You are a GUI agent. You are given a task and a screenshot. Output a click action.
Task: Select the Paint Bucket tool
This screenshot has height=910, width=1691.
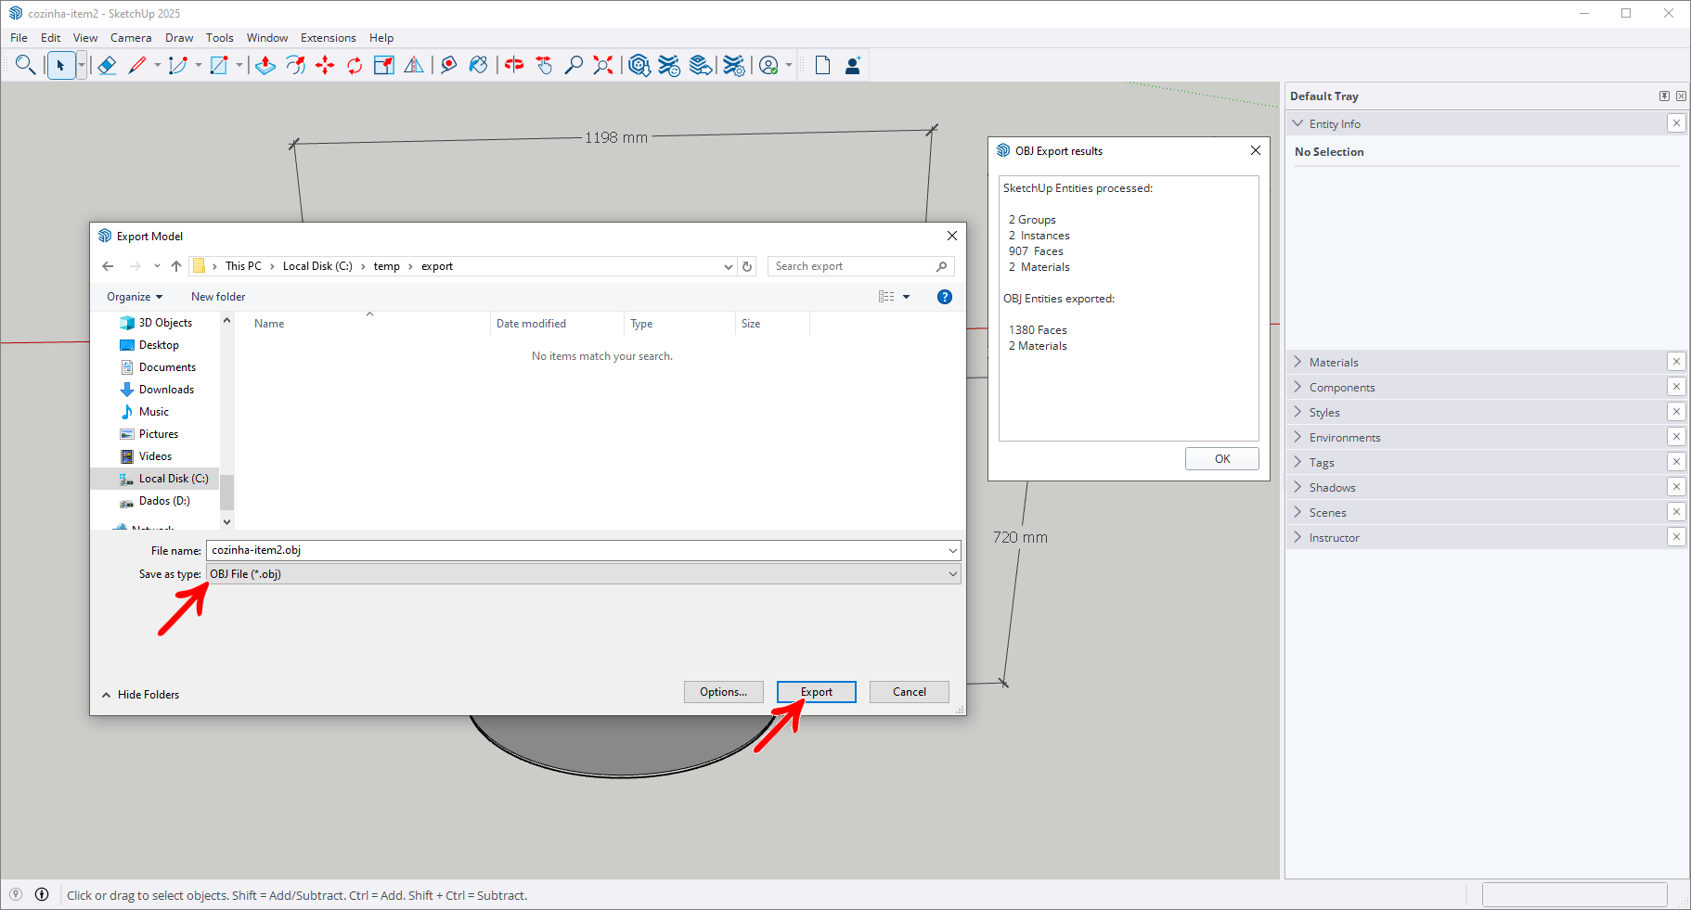478,65
